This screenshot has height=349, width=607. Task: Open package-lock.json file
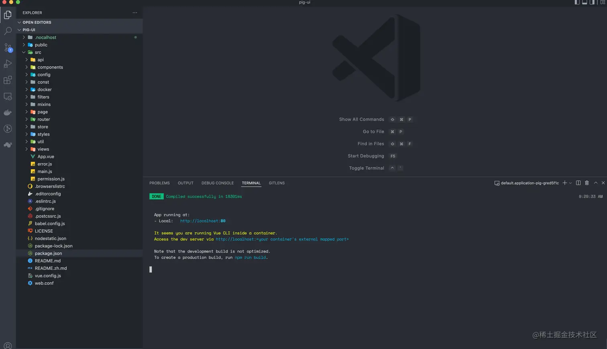[x=79, y=246]
